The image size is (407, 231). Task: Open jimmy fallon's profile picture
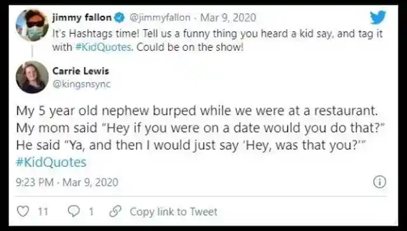point(32,25)
